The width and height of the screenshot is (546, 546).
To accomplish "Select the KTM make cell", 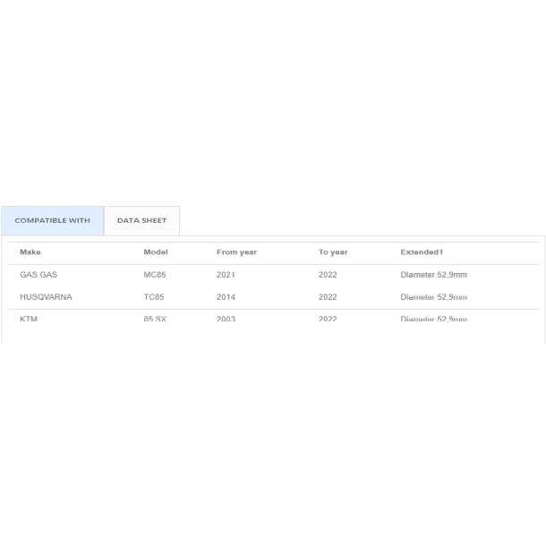I will click(x=29, y=319).
